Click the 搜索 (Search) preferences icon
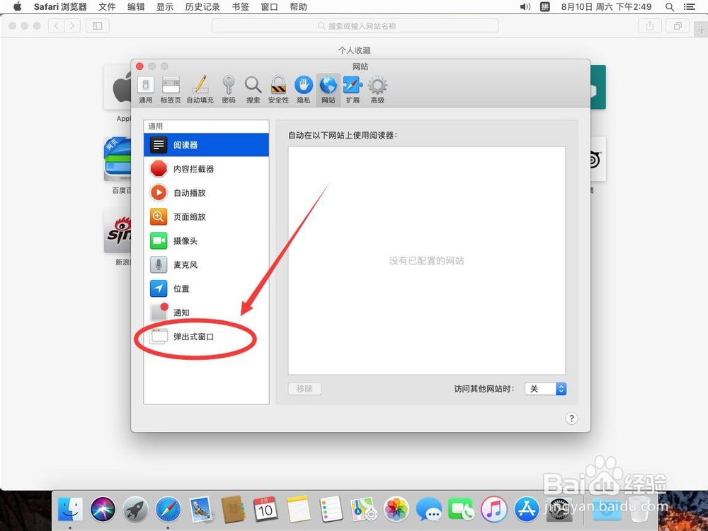 [x=253, y=88]
